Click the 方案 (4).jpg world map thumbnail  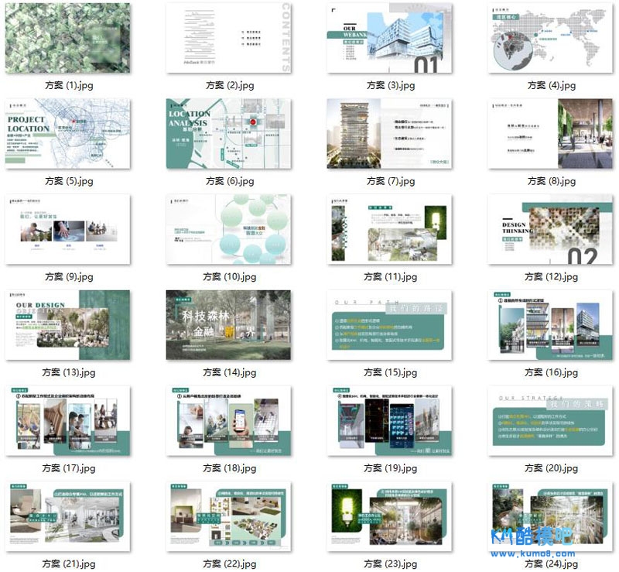(x=551, y=38)
